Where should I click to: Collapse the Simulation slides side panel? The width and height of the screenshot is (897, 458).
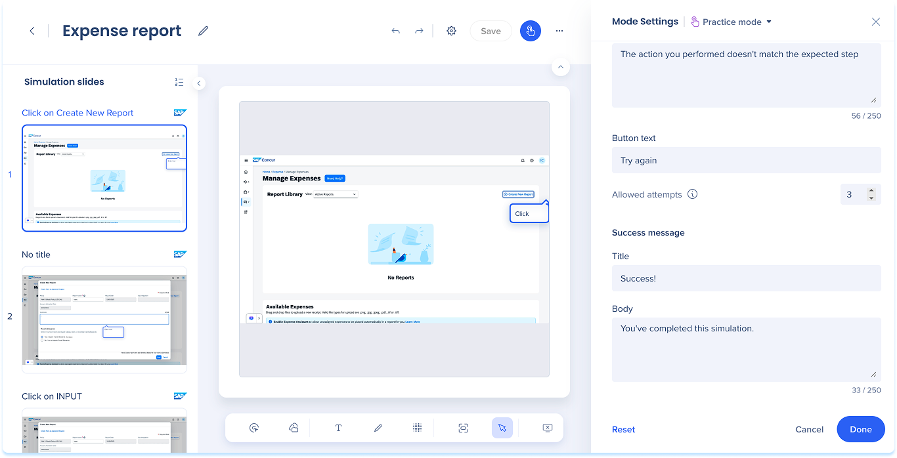click(x=199, y=83)
